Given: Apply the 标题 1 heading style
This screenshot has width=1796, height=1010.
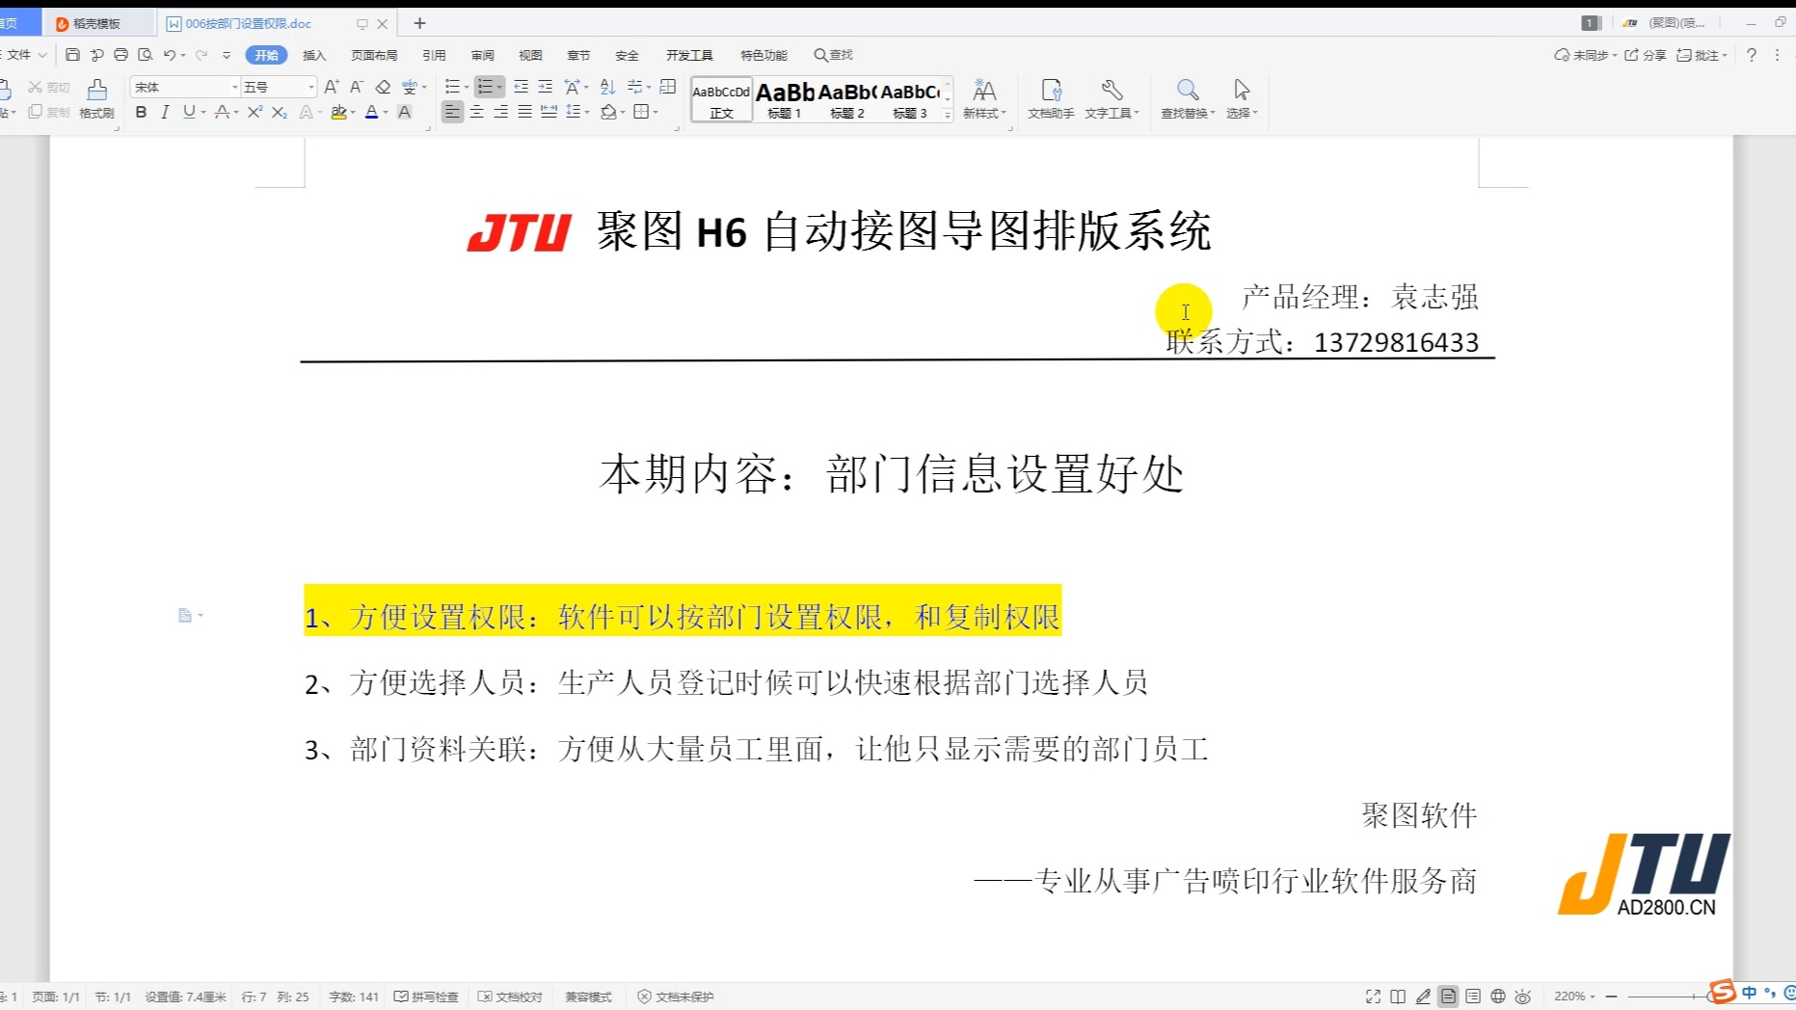Looking at the screenshot, I should [785, 99].
